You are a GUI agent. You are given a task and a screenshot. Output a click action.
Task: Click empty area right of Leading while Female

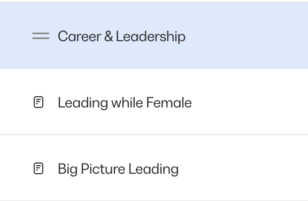click(250, 102)
